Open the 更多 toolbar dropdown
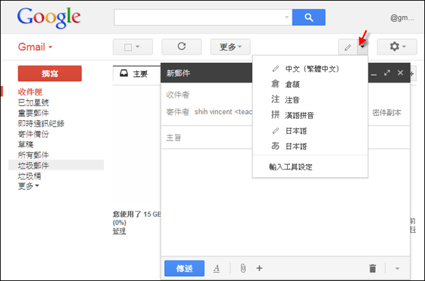Viewport: 425px width, 281px height. pos(230,47)
